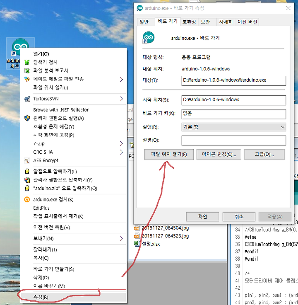Expand the TortoiseSVN submenu arrow
This screenshot has width=298, height=305.
click(121, 99)
